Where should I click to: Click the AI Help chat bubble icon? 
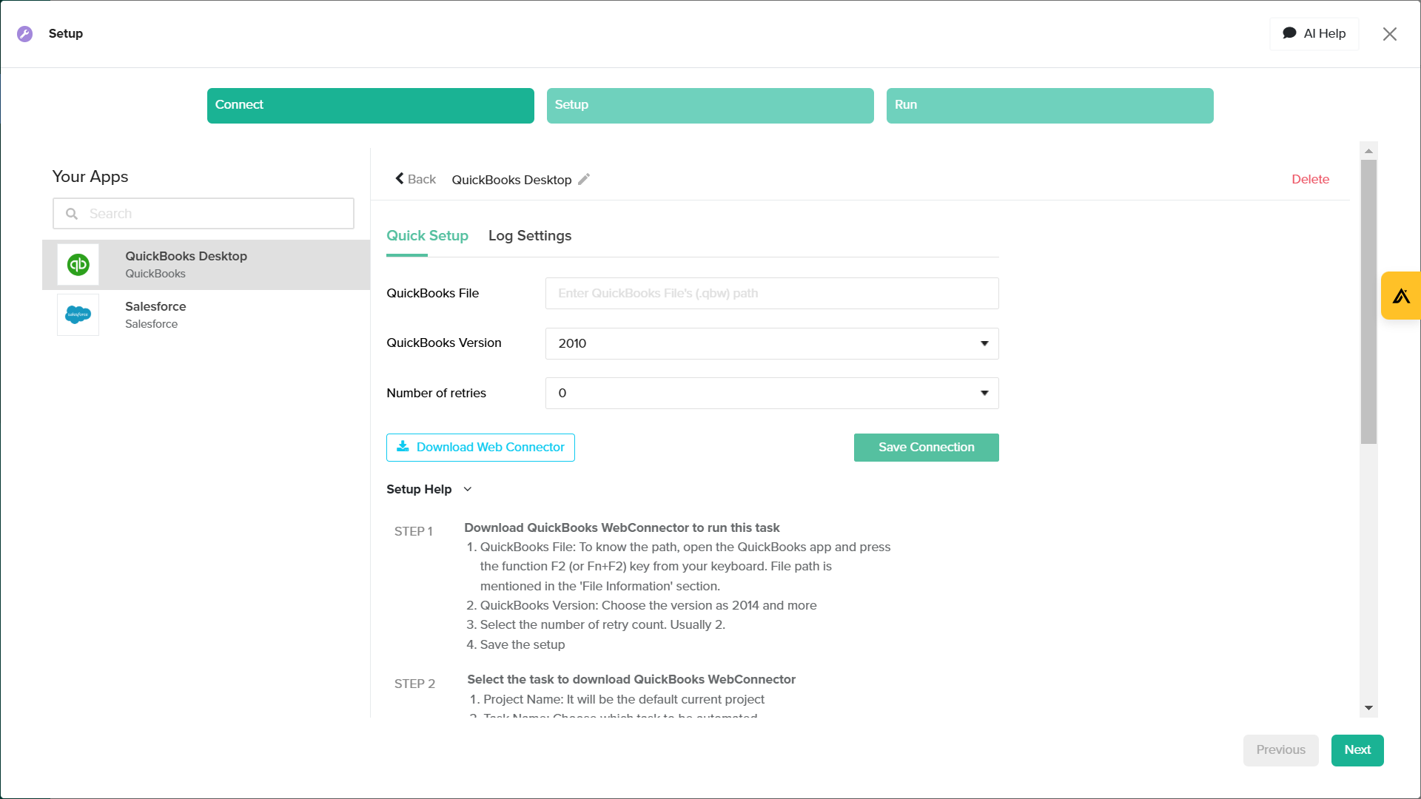pos(1289,33)
